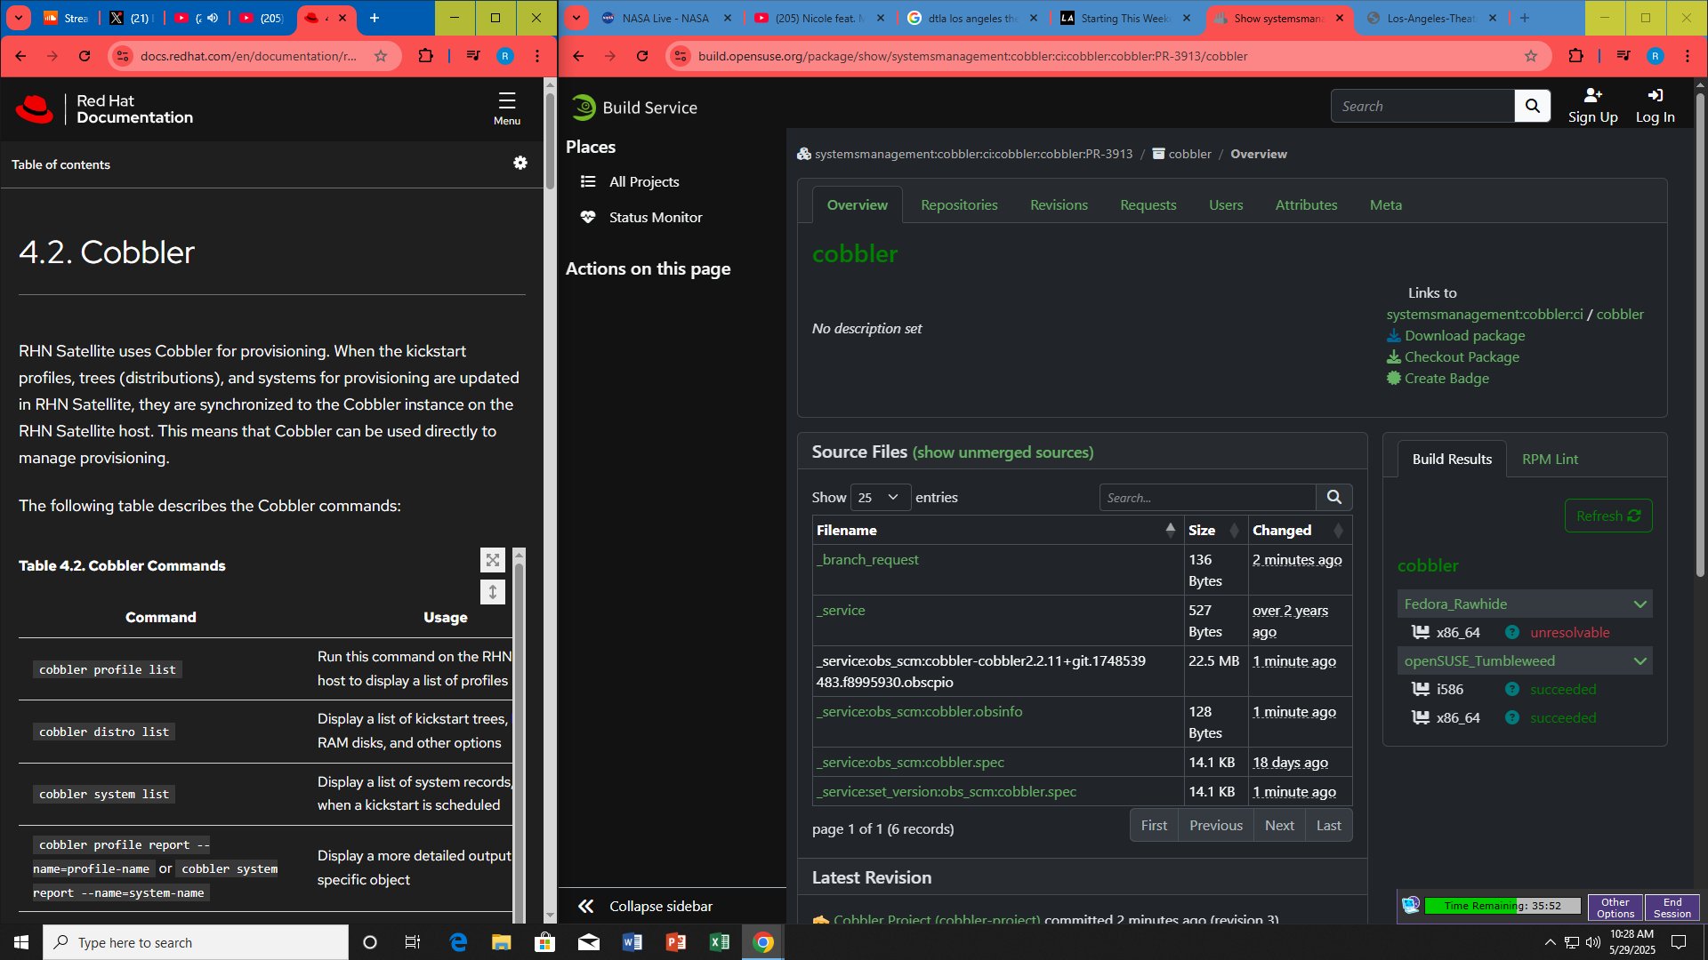Open extensions in right Chrome window
Image resolution: width=1708 pixels, height=960 pixels.
[x=1575, y=56]
